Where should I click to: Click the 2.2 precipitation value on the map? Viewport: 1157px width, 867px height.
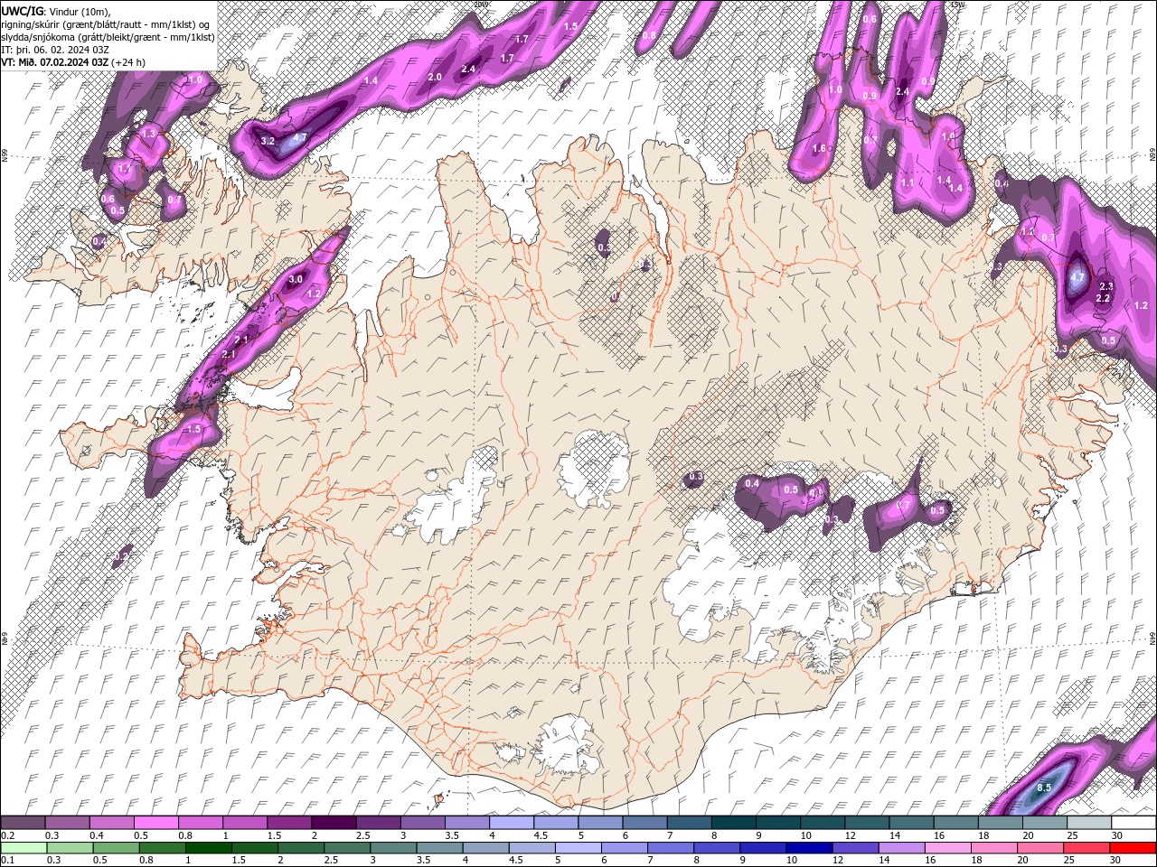[1103, 298]
